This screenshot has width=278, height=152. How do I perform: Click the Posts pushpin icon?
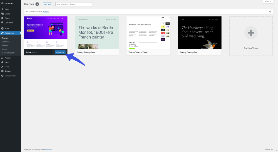pos(2,9)
